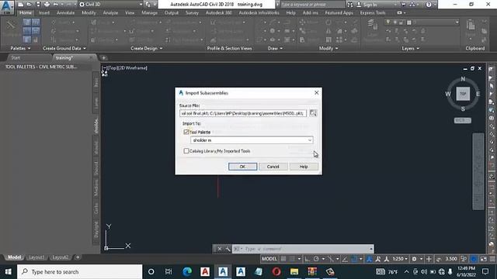Open the layer selection dropdown
497x279 pixels.
(x=422, y=22)
